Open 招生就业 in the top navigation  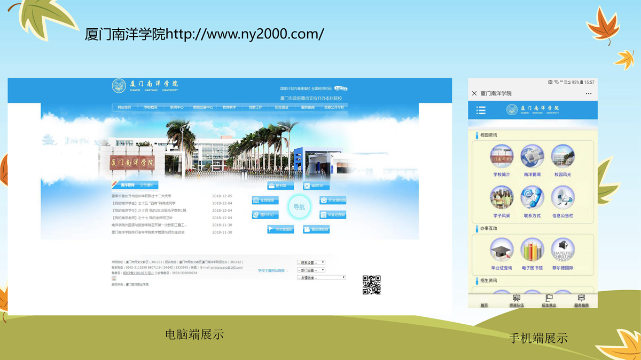pos(282,107)
